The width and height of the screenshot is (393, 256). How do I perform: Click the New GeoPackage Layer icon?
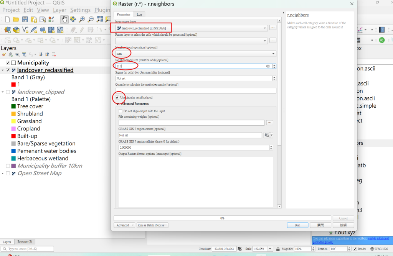[x=16, y=30]
